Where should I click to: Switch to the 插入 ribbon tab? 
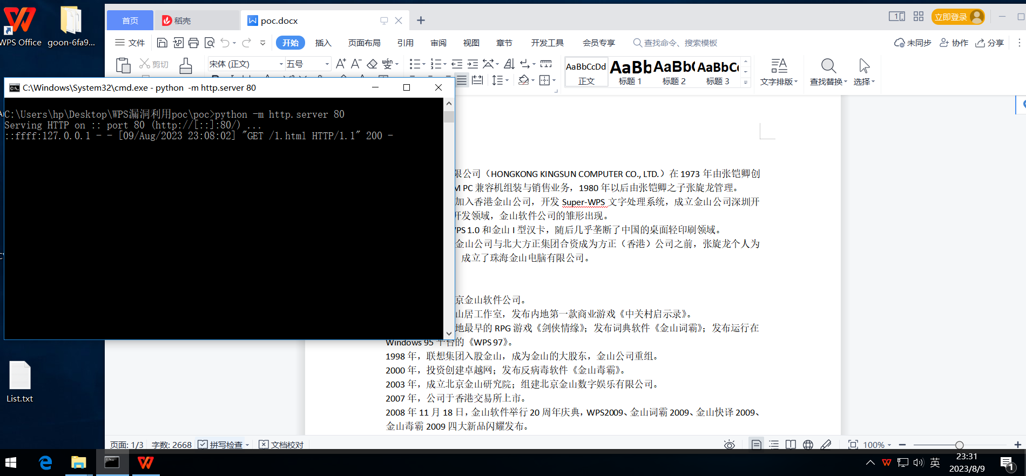pyautogui.click(x=323, y=43)
